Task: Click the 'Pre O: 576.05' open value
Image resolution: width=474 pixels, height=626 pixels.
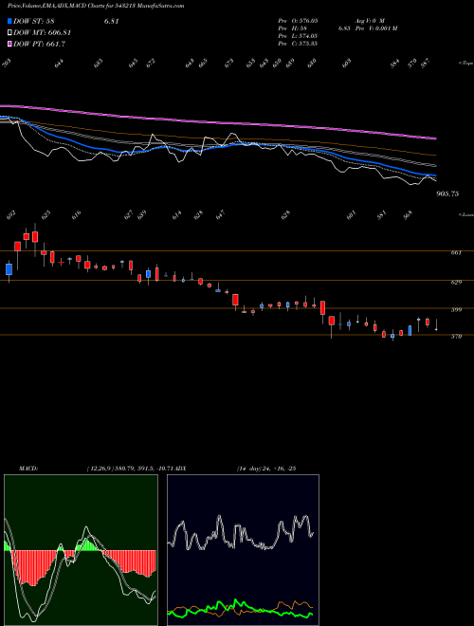Action: tap(298, 20)
